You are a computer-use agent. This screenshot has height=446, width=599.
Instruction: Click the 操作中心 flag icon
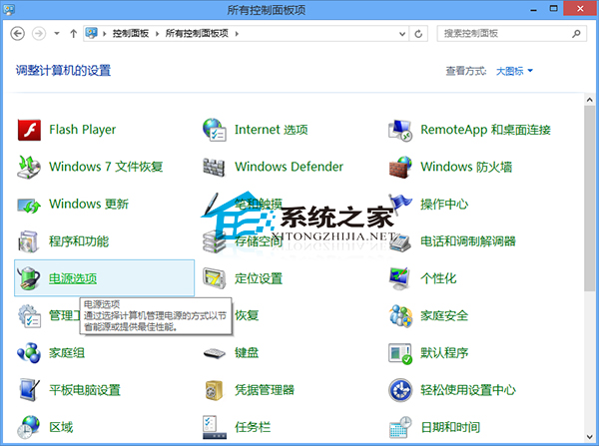tap(401, 204)
